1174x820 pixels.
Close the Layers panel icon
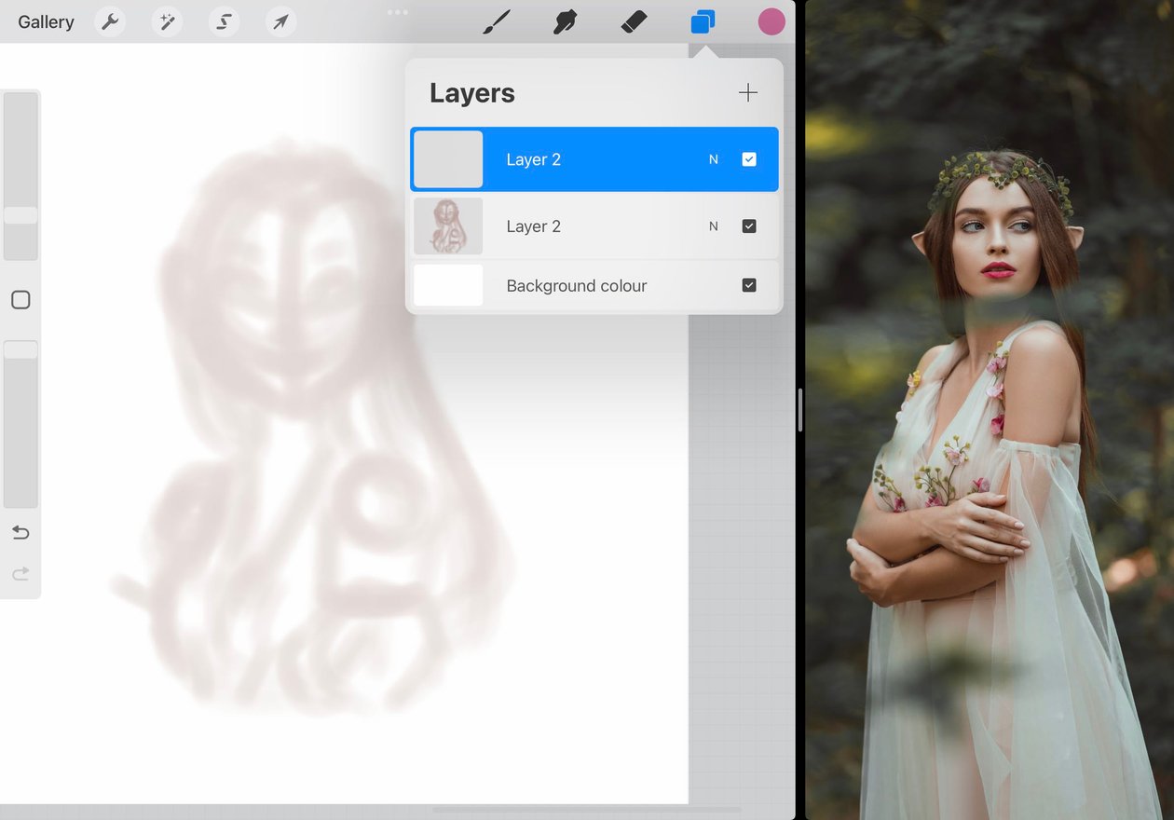703,21
